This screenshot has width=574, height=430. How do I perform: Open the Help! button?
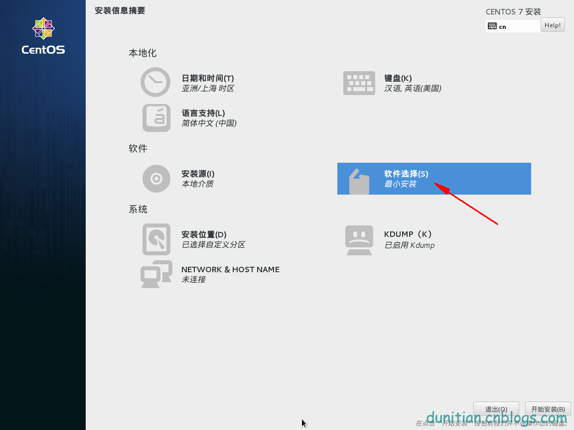click(x=553, y=25)
